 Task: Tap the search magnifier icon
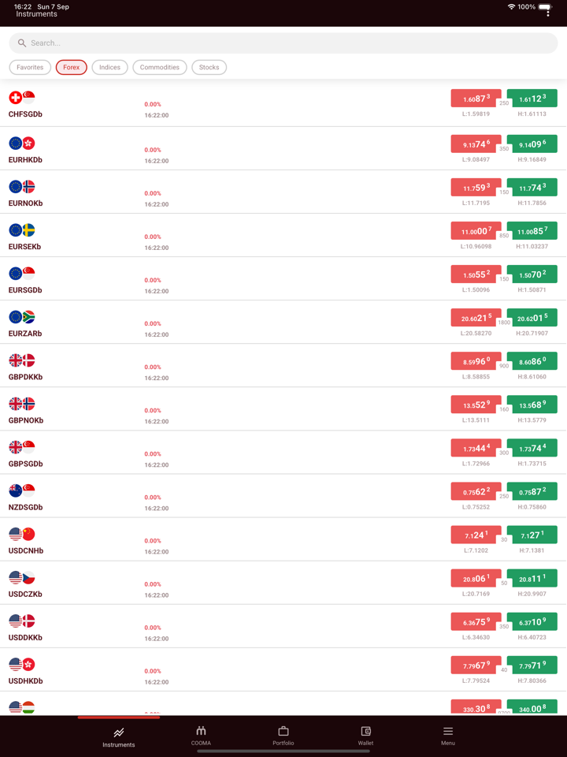(x=22, y=43)
